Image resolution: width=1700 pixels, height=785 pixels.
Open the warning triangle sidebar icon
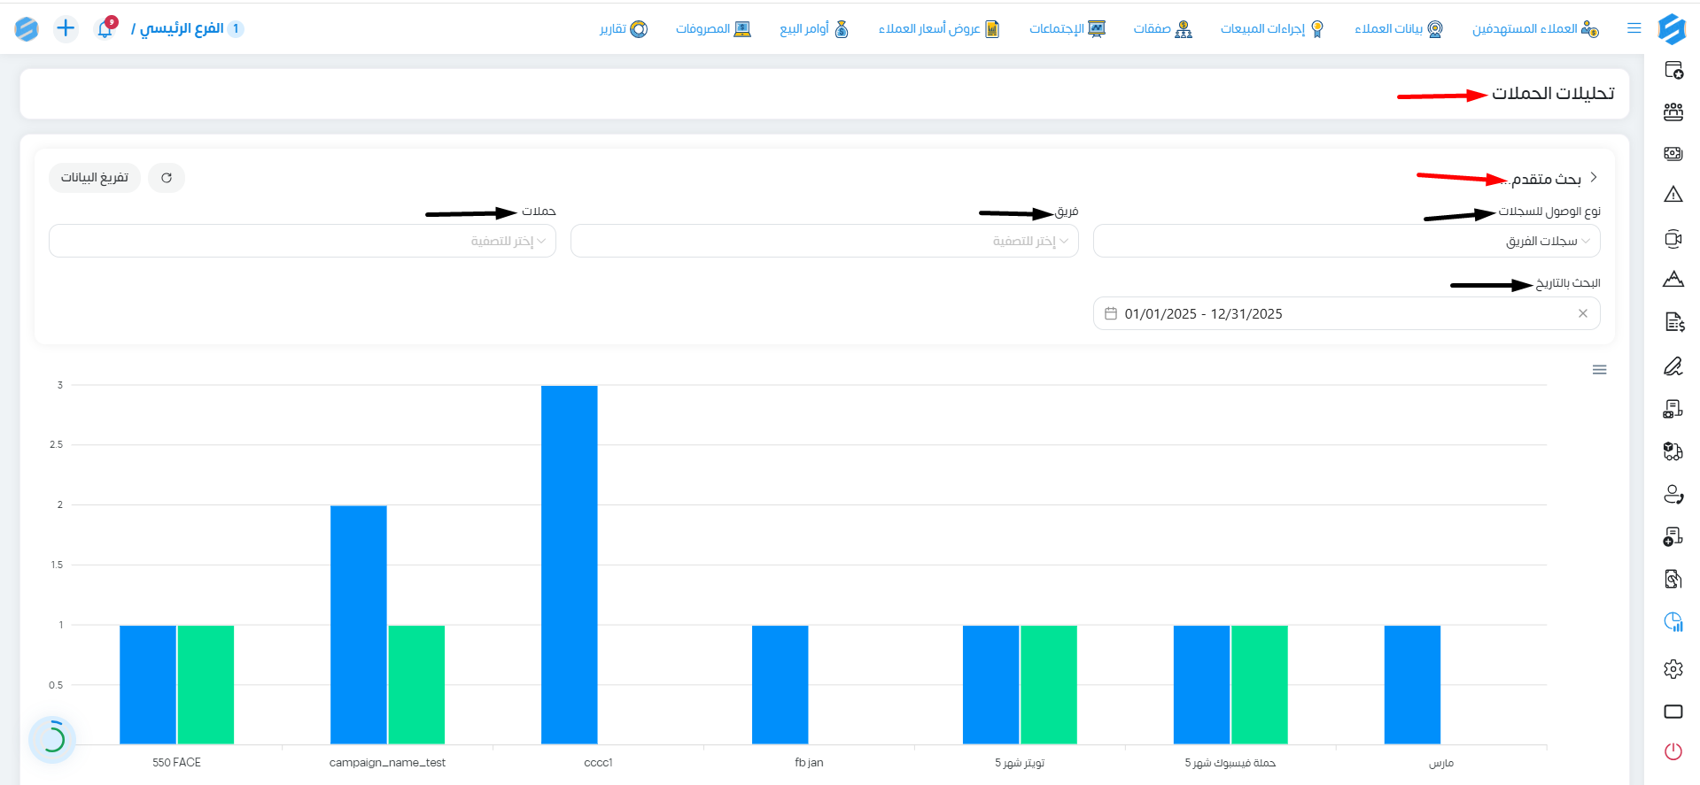click(1673, 195)
